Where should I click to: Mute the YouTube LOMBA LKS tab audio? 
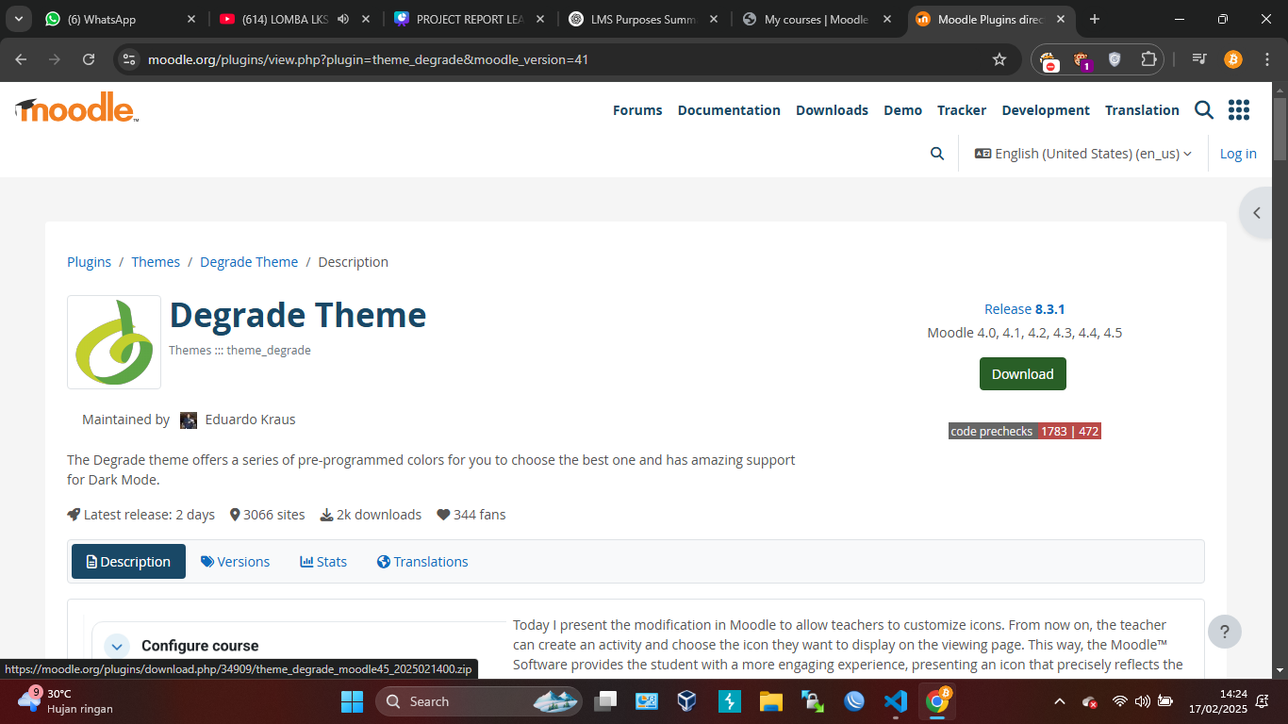coord(342,19)
